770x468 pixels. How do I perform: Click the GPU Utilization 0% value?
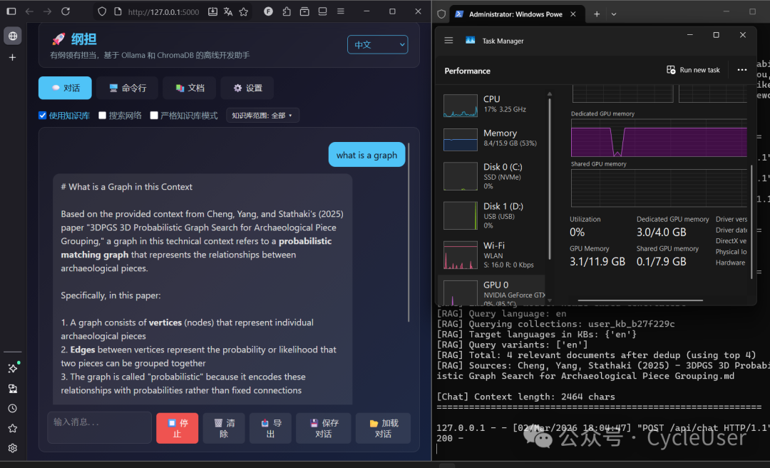[577, 232]
